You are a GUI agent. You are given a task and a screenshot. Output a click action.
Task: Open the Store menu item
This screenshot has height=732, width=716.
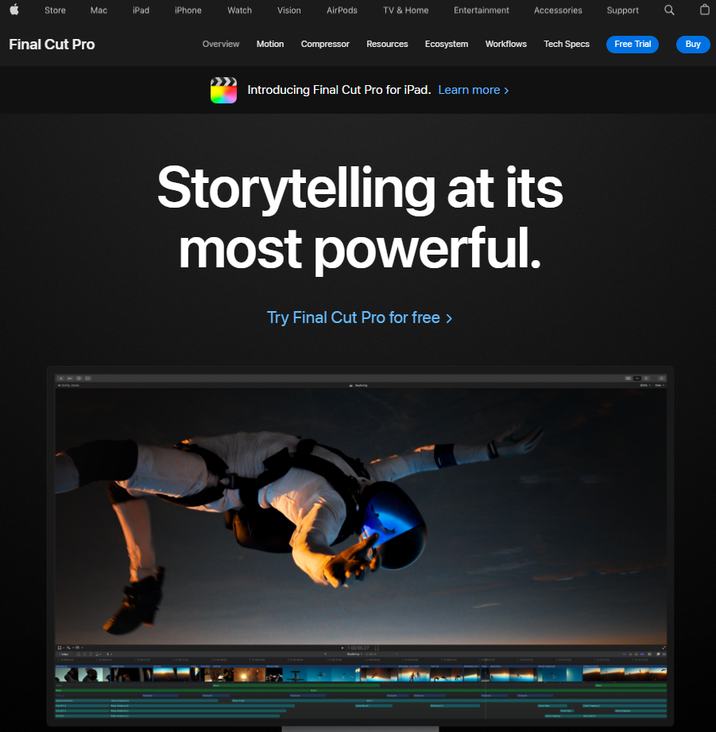click(x=55, y=10)
